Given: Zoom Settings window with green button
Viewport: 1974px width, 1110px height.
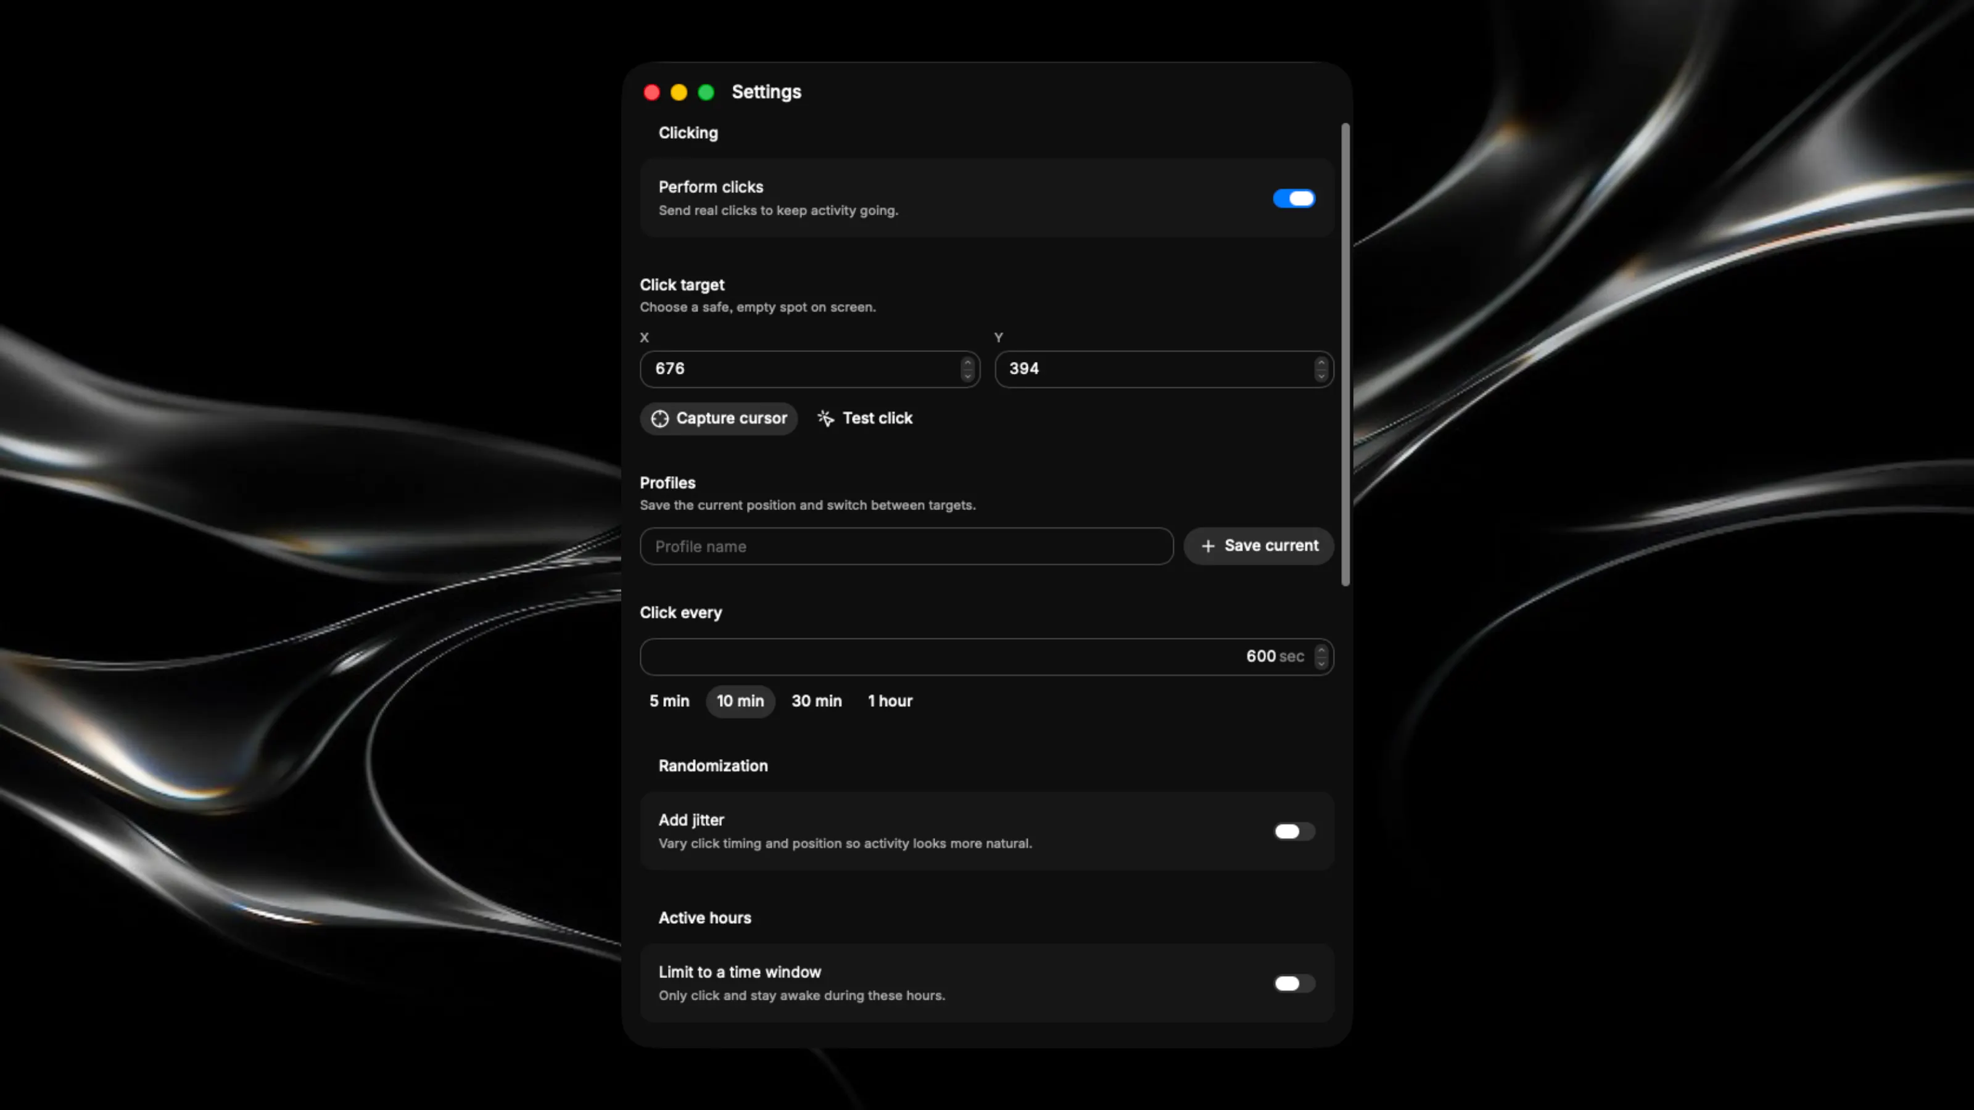Looking at the screenshot, I should tap(706, 92).
